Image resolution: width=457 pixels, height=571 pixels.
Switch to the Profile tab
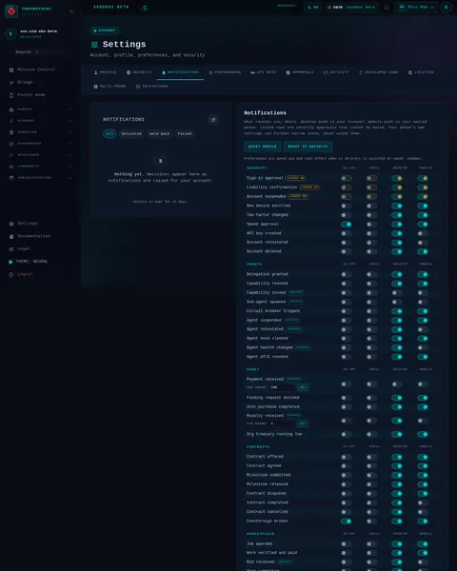105,72
